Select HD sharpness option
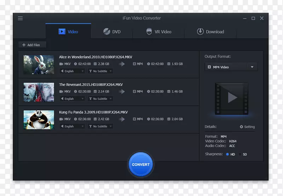The image size is (283, 196). point(227,154)
